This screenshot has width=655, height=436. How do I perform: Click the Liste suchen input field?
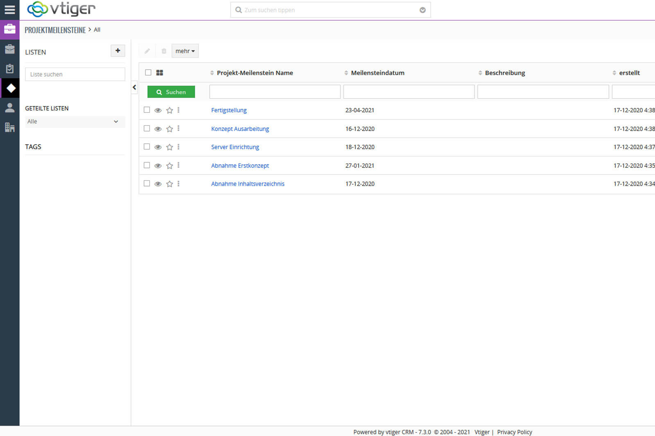[75, 74]
